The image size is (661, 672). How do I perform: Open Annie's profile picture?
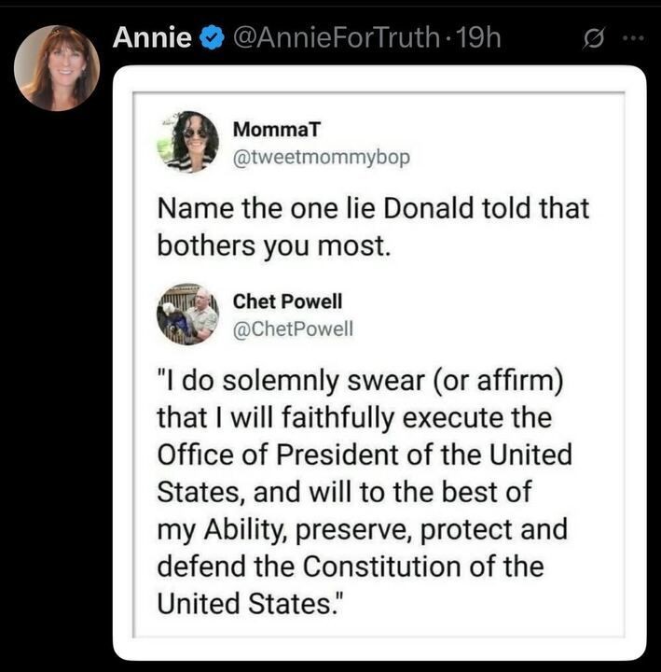coord(57,68)
